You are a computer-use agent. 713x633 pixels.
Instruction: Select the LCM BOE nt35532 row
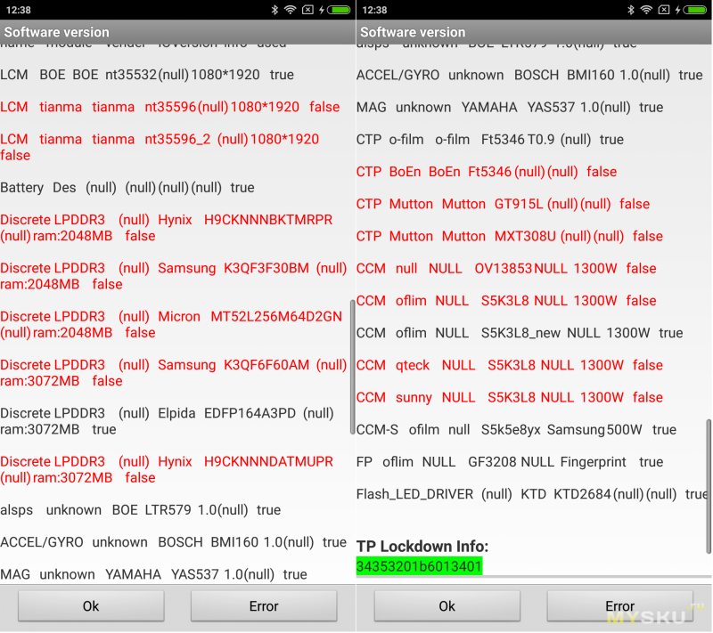[x=147, y=75]
